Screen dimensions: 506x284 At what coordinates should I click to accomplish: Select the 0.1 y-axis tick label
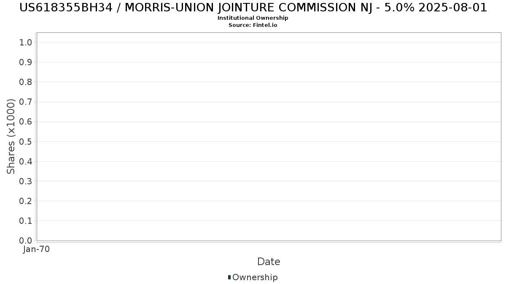25,220
